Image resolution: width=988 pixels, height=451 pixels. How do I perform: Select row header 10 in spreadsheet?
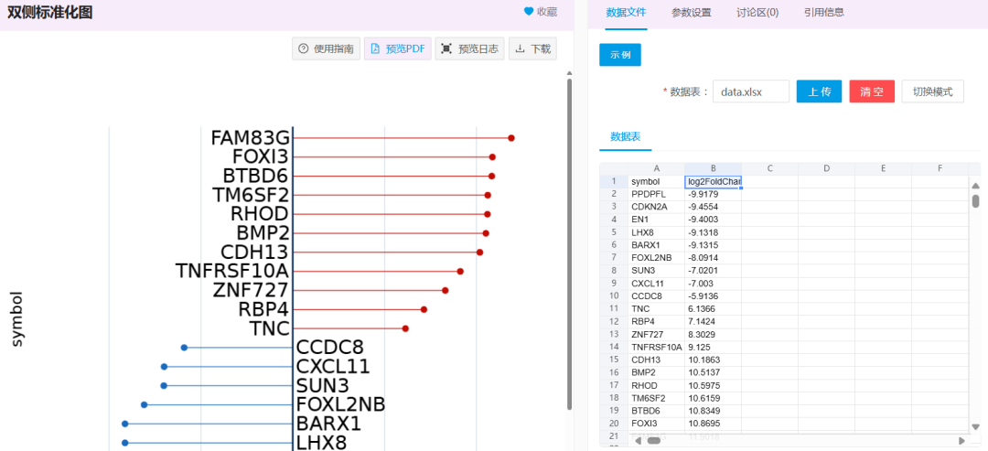614,296
